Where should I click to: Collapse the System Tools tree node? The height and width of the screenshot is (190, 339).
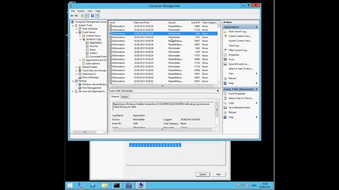[x=73, y=25]
